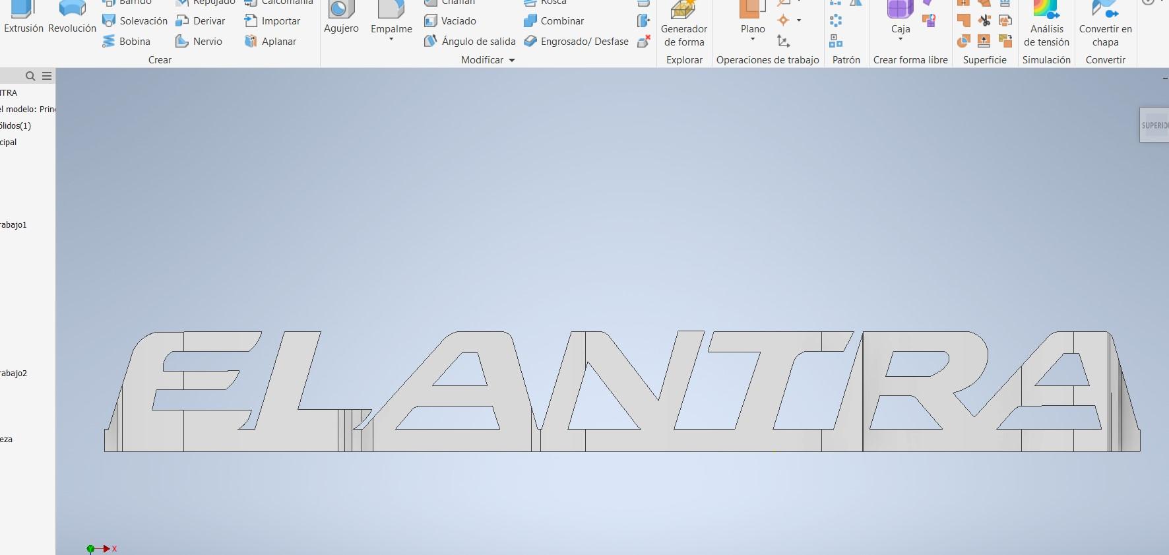Click the "Patrón" panel label
This screenshot has width=1169, height=555.
click(x=846, y=59)
